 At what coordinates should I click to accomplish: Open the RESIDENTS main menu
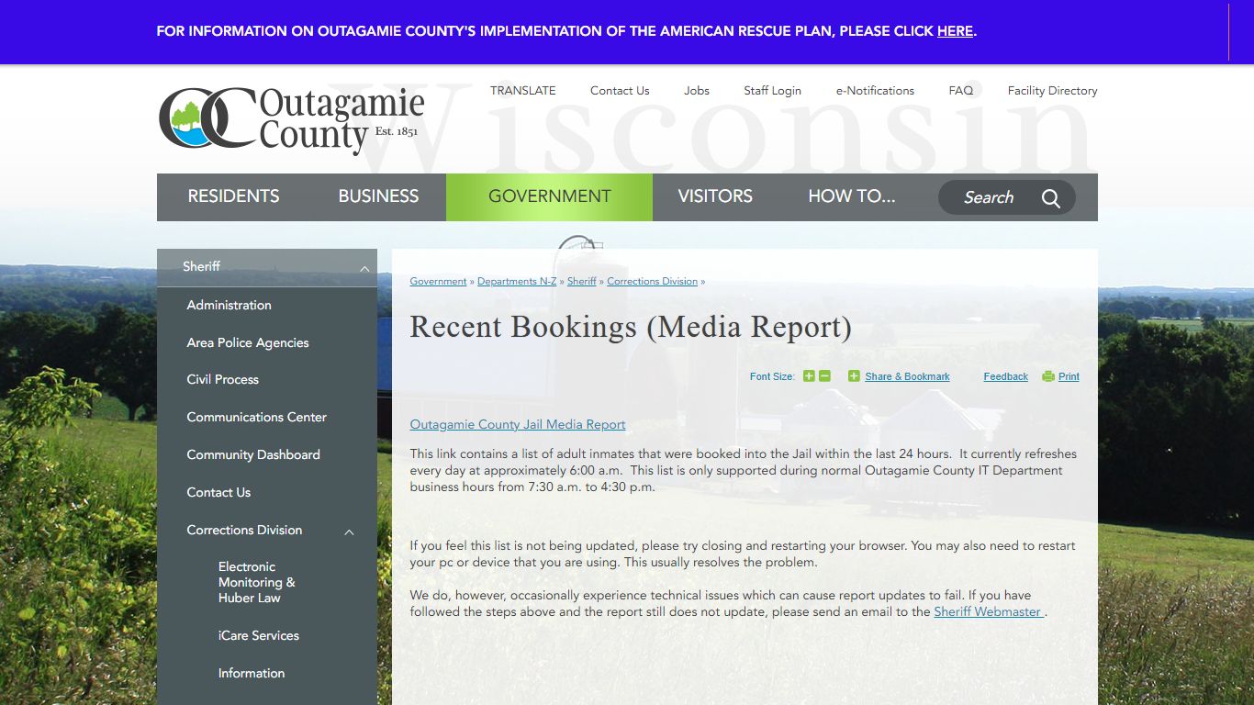233,196
